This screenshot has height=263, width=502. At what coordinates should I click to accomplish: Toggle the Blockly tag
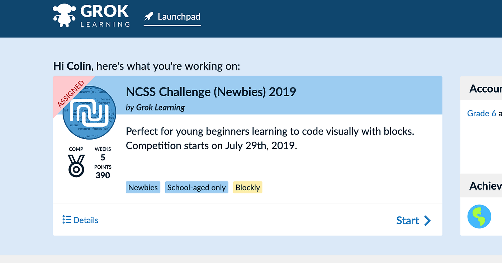[x=247, y=187]
